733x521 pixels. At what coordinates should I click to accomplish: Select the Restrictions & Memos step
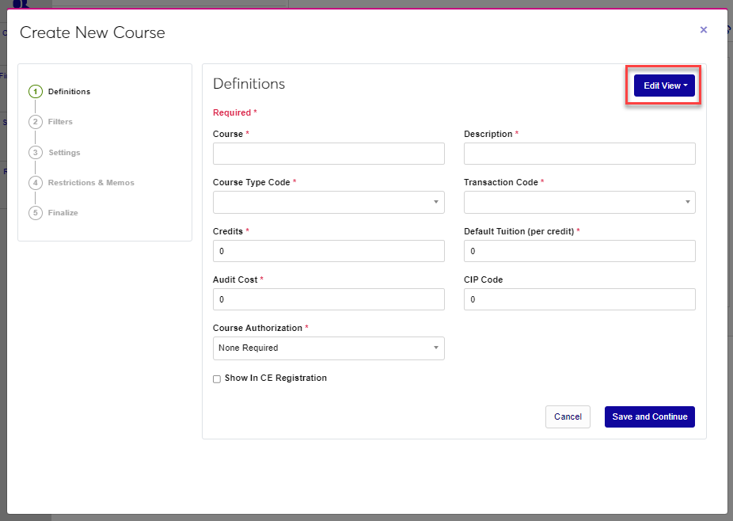coord(91,183)
